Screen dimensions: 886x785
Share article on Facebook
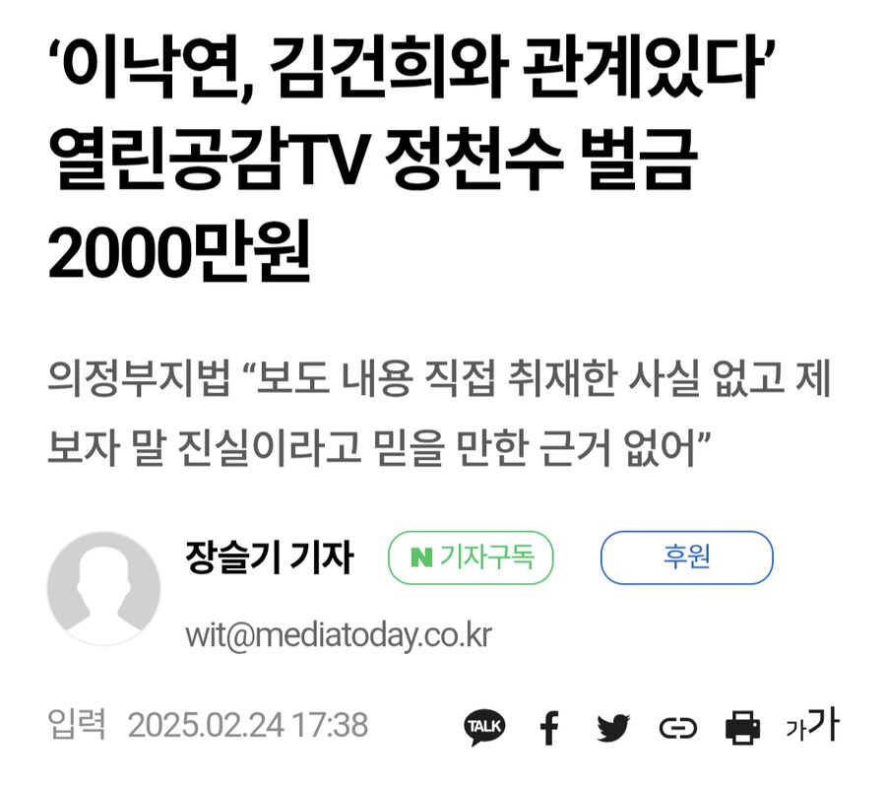point(549,727)
